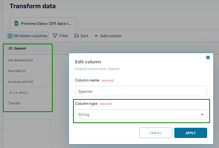Close the Edit column dialog
The width and height of the screenshot is (219, 148).
click(208, 57)
